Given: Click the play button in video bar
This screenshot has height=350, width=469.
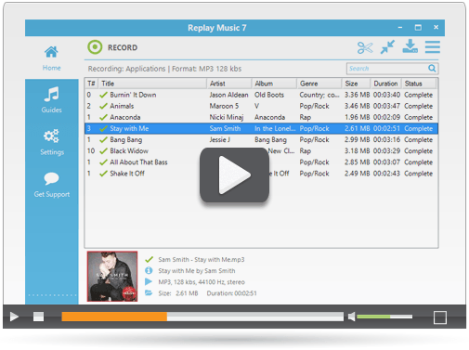Looking at the screenshot, I should tap(14, 317).
